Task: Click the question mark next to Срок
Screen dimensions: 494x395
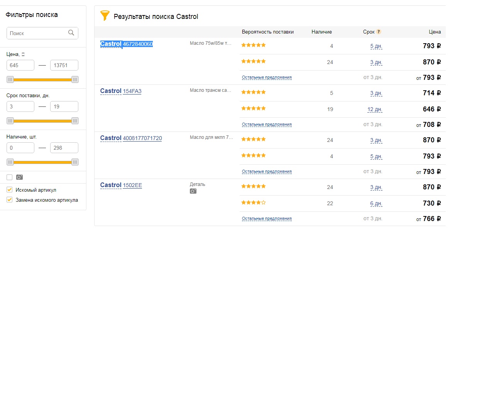Action: pyautogui.click(x=379, y=32)
